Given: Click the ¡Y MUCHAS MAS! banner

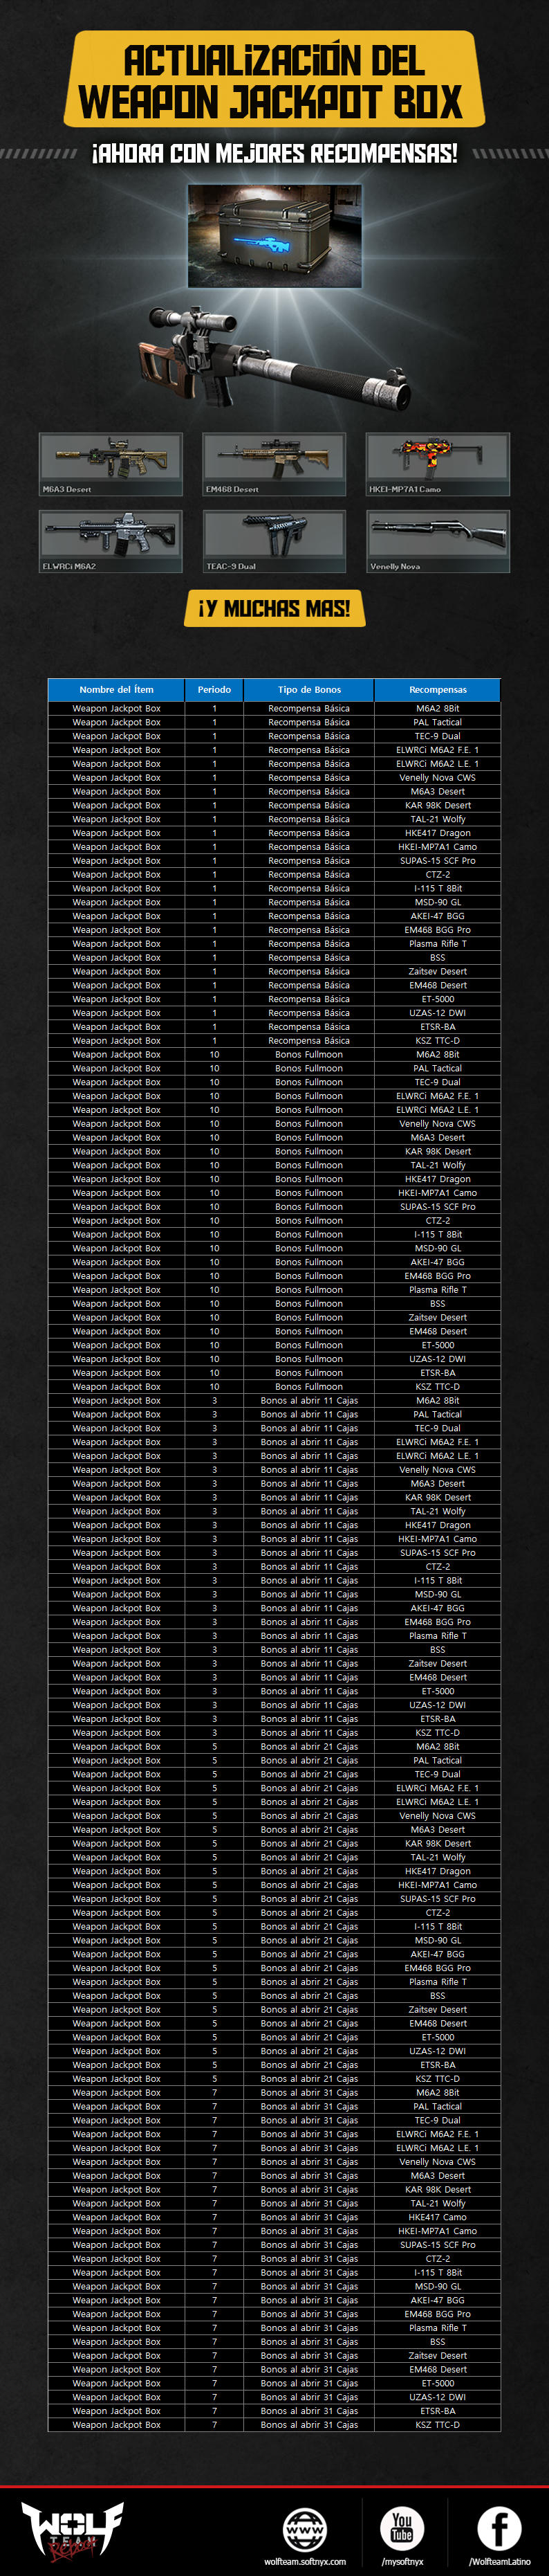Looking at the screenshot, I should coord(274,608).
